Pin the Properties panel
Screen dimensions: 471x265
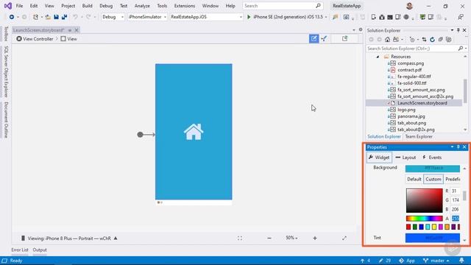pos(458,147)
